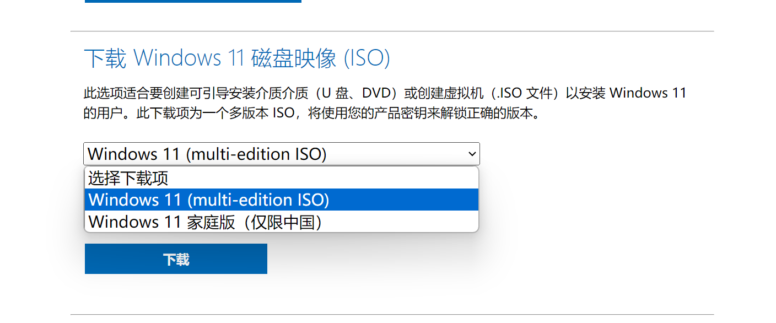Click the chevron arrow of the edition dropdown
Screen dimensions: 776x323
tap(472, 154)
